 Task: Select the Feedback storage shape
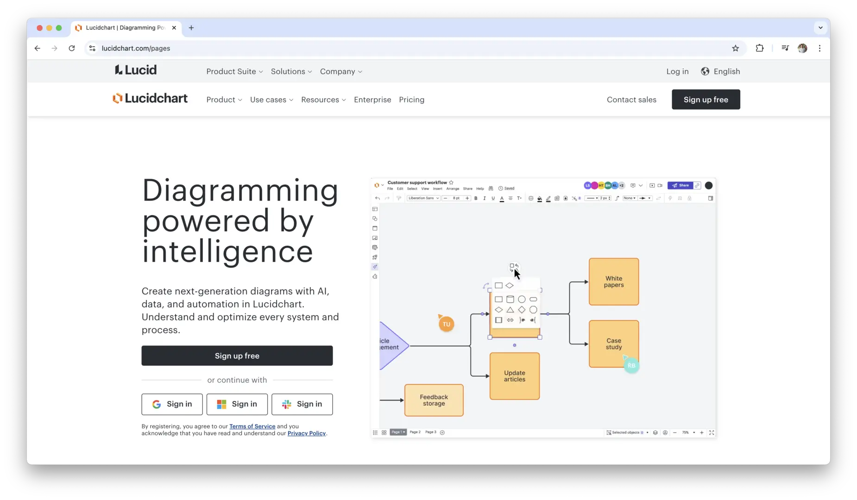pyautogui.click(x=434, y=400)
